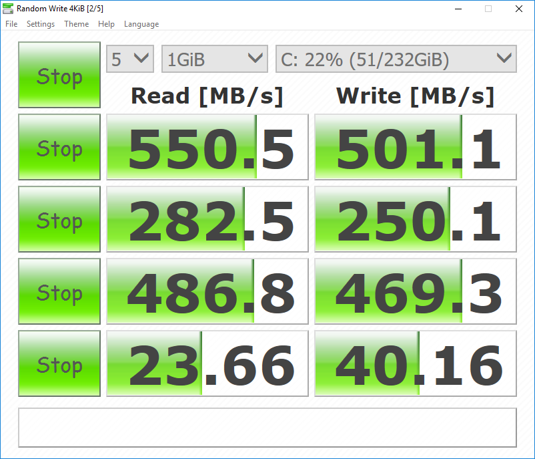
Task: Close the CrystalDiskMark window
Action: tap(519, 9)
